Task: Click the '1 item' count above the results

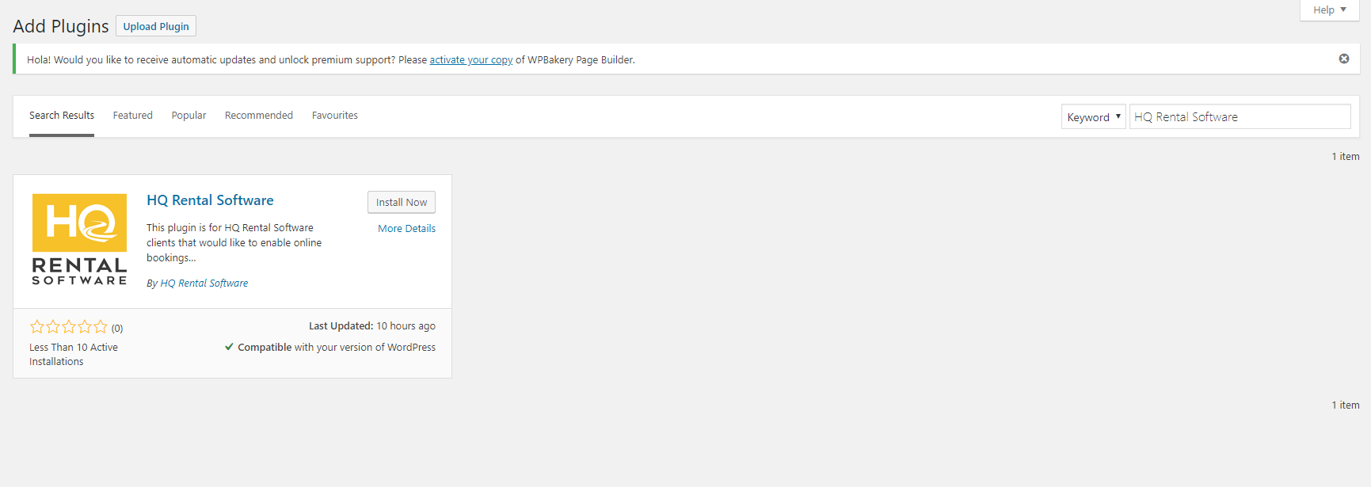Action: coord(1345,157)
